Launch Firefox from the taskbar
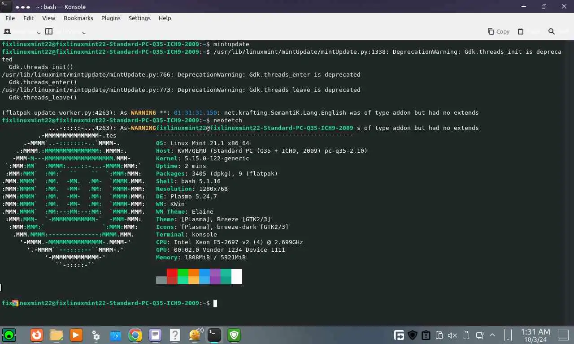The image size is (574, 344). (37, 335)
